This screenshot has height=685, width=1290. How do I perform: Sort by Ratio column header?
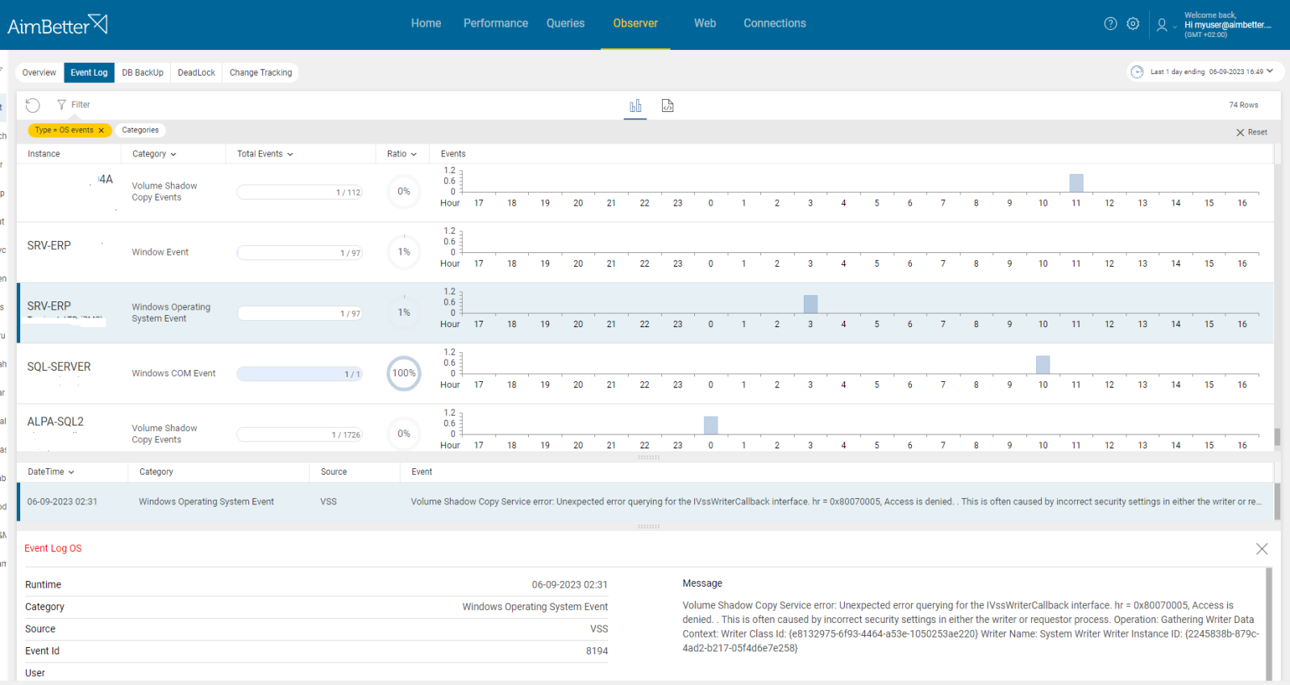coord(402,154)
